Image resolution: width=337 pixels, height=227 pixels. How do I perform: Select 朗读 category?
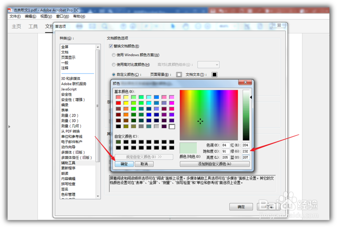point(65,174)
